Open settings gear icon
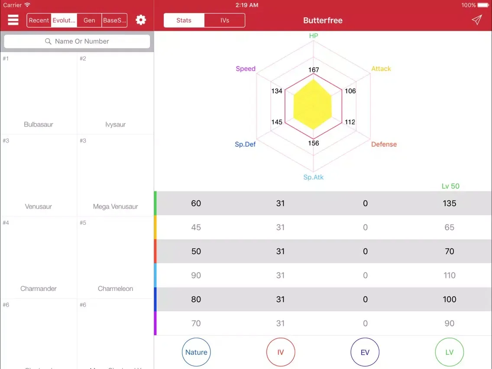Screen dimensions: 492x369 click(141, 20)
